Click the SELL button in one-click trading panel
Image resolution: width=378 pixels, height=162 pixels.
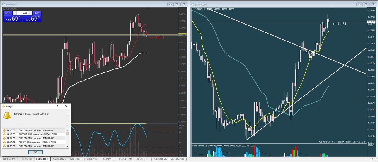tap(8, 13)
